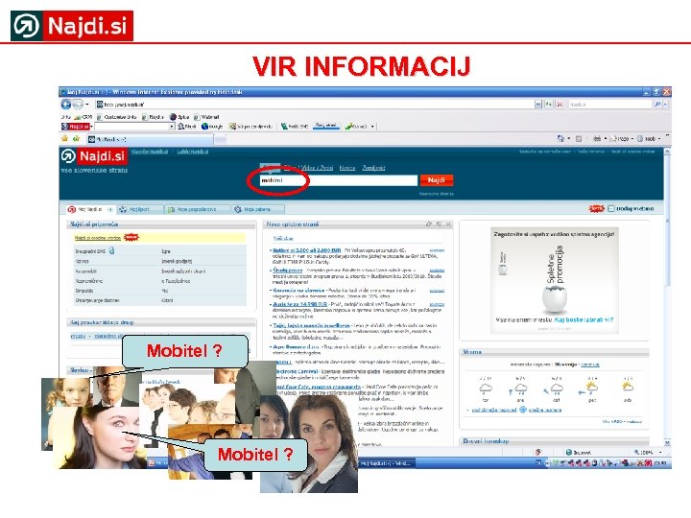Click the sunny weather icon for sob

pyautogui.click(x=627, y=388)
